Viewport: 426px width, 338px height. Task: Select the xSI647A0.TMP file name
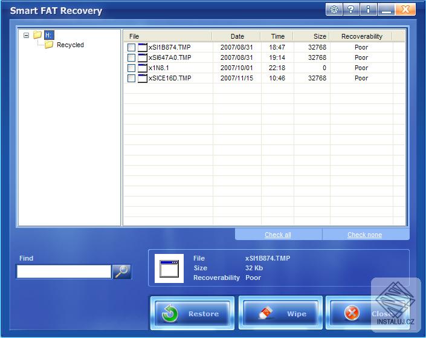(x=170, y=57)
